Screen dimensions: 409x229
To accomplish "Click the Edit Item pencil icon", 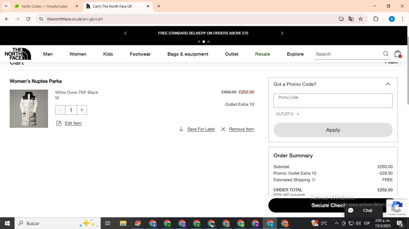I will [59, 123].
